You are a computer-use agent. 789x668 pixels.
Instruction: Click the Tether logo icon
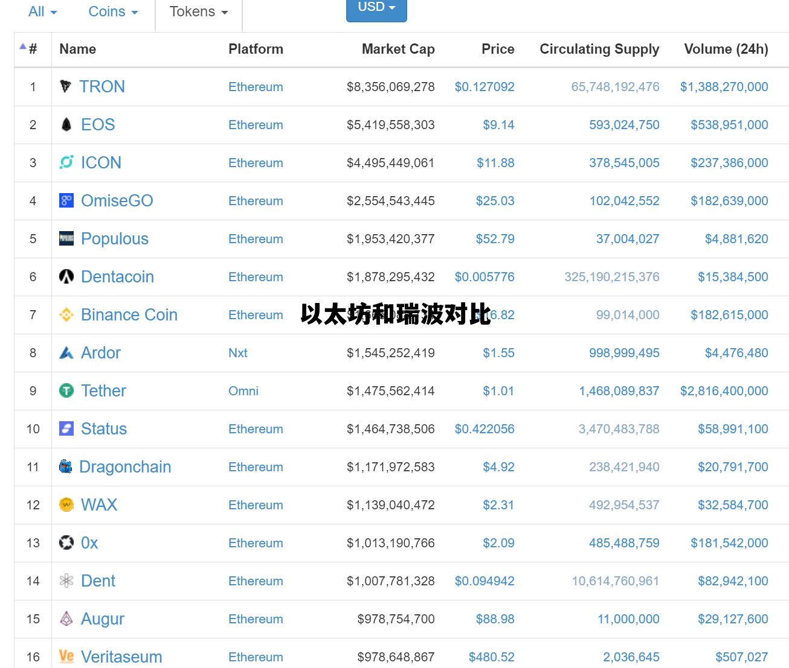click(x=66, y=390)
